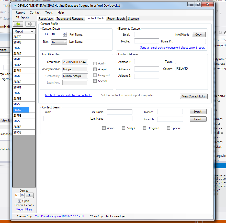Tick the Resigned checkbox in For Office Use
Screen dimensions: 226x223
coord(95,75)
